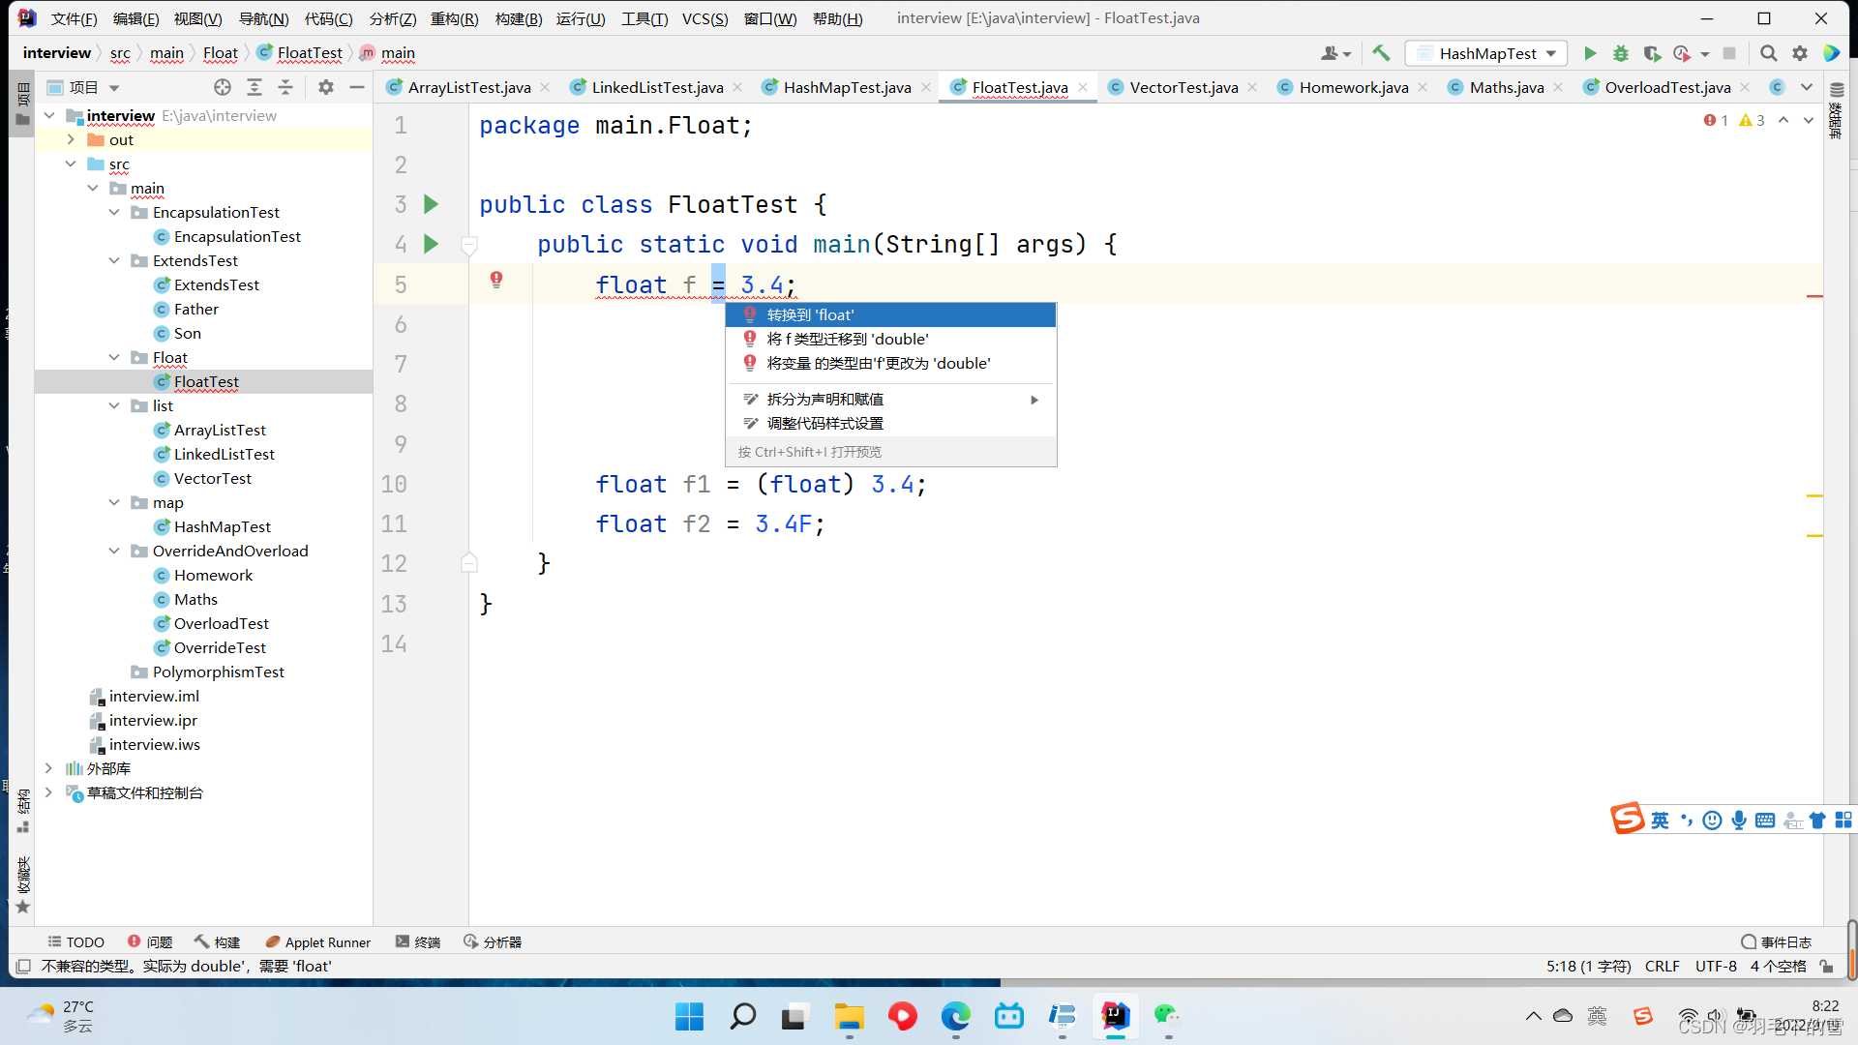The image size is (1858, 1045).
Task: Open IDE settings via gear icon
Action: click(x=1802, y=53)
